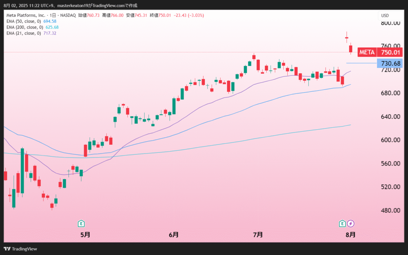Click the red 750.01 last price label

[390, 52]
